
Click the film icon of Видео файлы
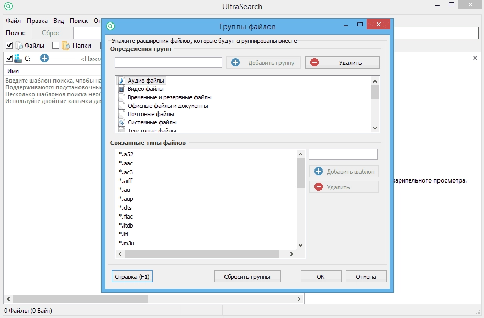pyautogui.click(x=121, y=89)
